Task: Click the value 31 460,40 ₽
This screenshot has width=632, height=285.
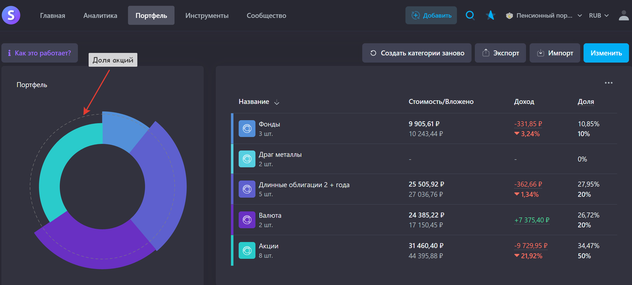Action: coord(426,246)
